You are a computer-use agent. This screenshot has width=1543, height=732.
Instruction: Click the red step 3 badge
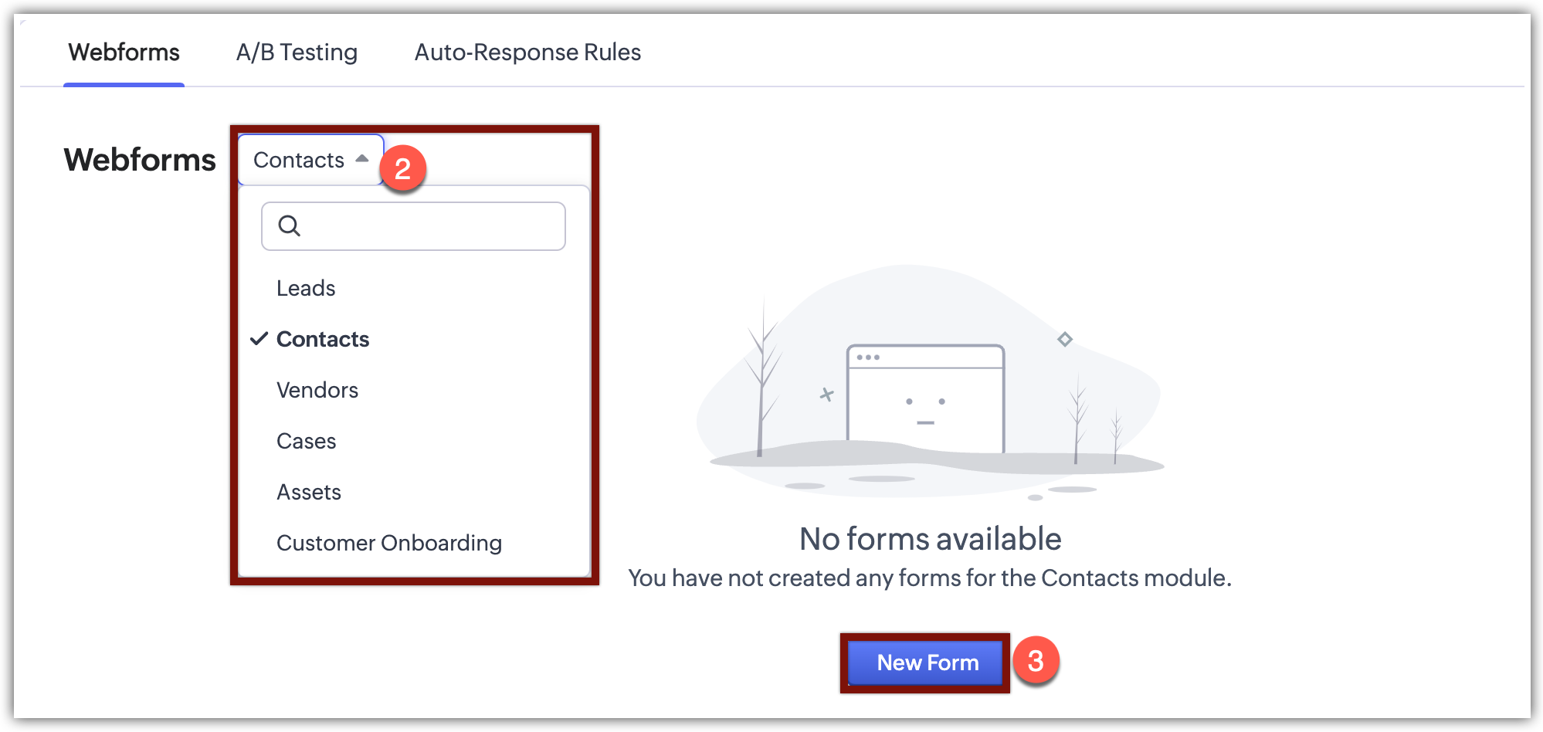[x=1035, y=661]
